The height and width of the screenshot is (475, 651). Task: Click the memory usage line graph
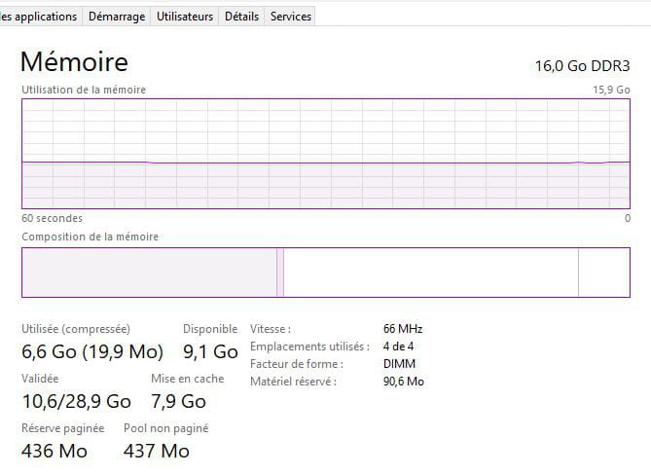pyautogui.click(x=326, y=154)
